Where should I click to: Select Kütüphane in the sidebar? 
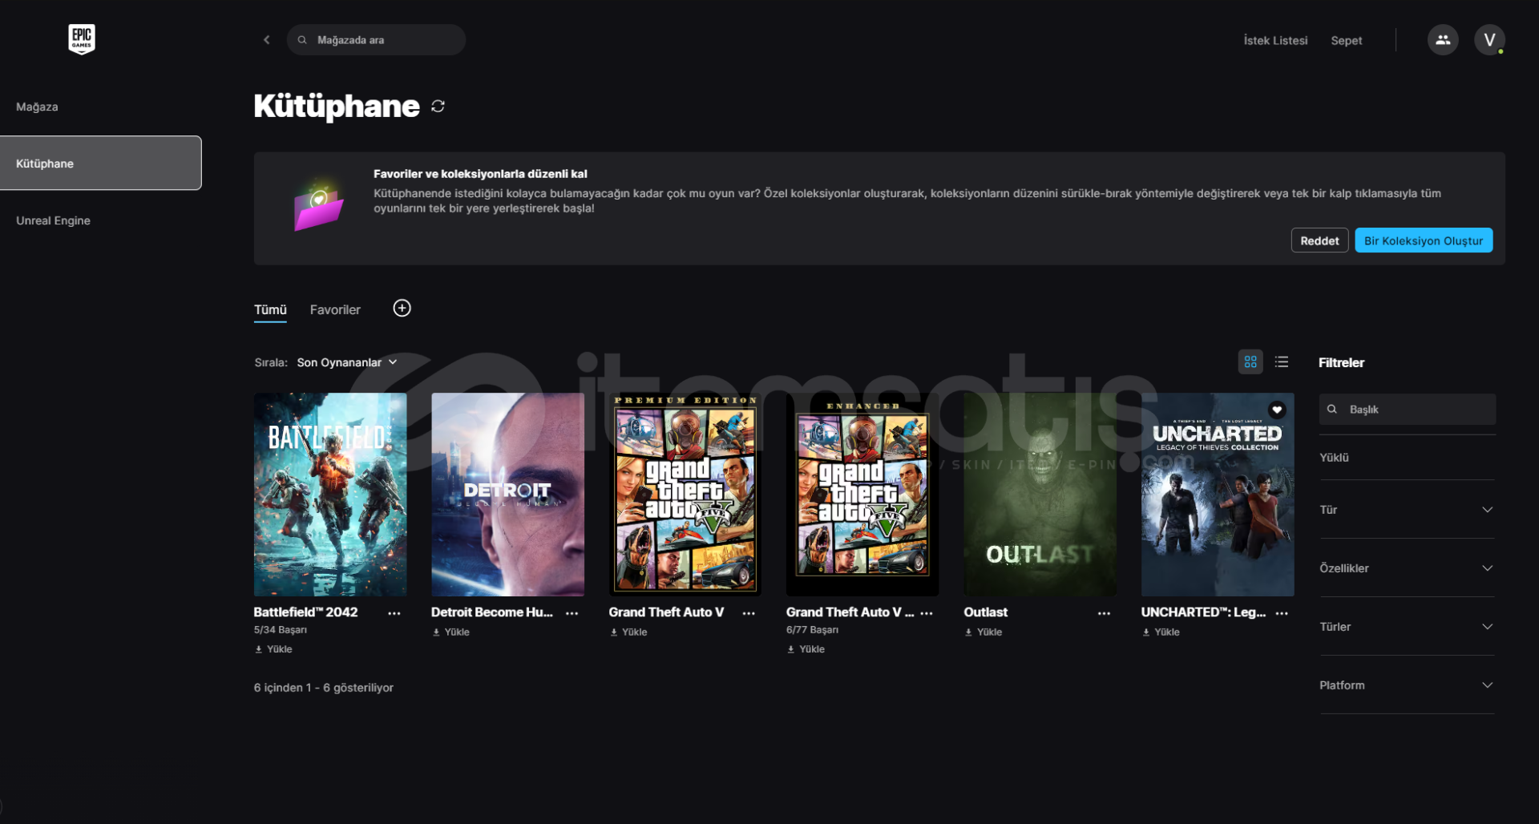tap(100, 163)
